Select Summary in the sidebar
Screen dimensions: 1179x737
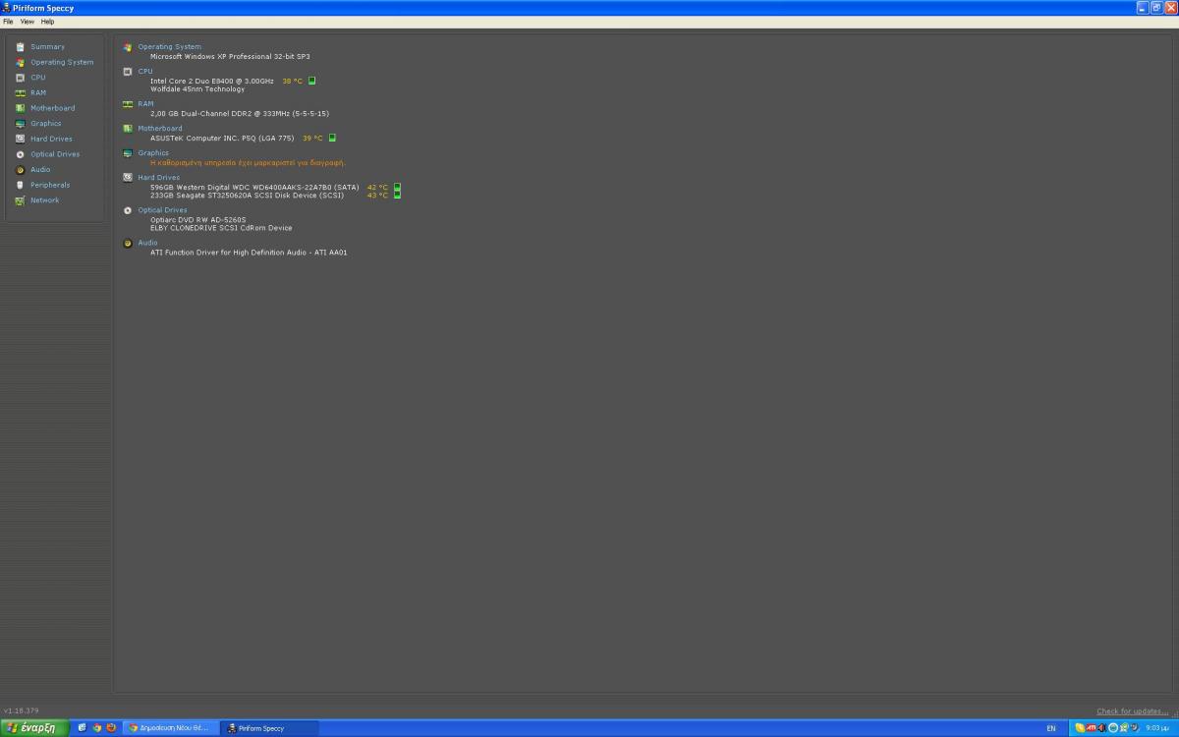pyautogui.click(x=47, y=46)
